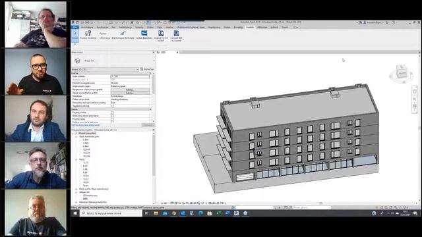422x237 pixels.
Task: Select the Zmień (Modify) tool in ribbon
Action: [75, 36]
